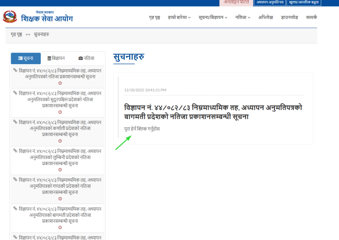Click link icon beside गण्डकी प्रदेश notice
Image resolution: width=339 pixels, height=240 pixels.
15,179
